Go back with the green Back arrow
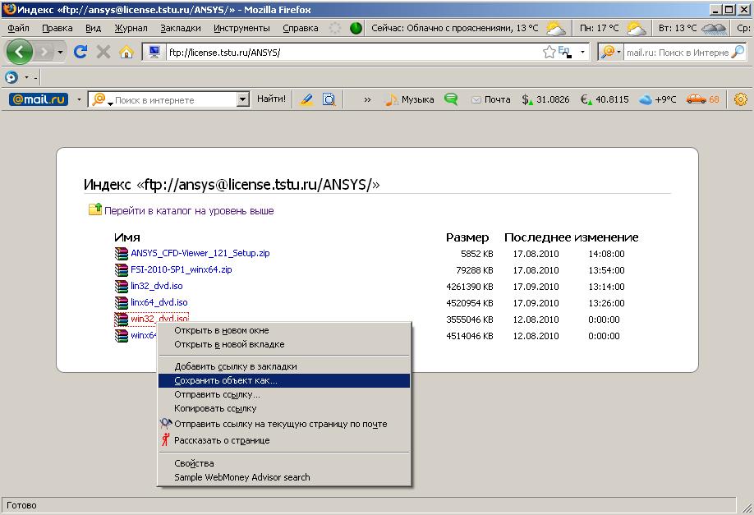The height and width of the screenshot is (515, 754). (x=19, y=52)
